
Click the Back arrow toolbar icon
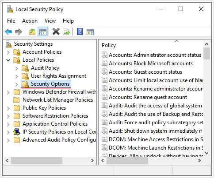point(8,32)
